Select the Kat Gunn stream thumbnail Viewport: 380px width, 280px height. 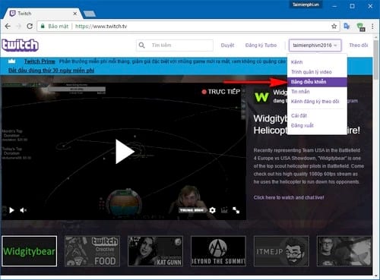[x=156, y=251]
